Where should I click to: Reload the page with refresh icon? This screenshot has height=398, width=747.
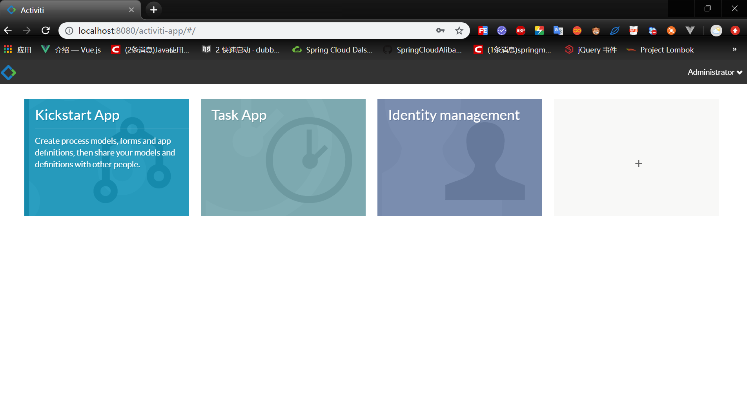click(x=46, y=31)
